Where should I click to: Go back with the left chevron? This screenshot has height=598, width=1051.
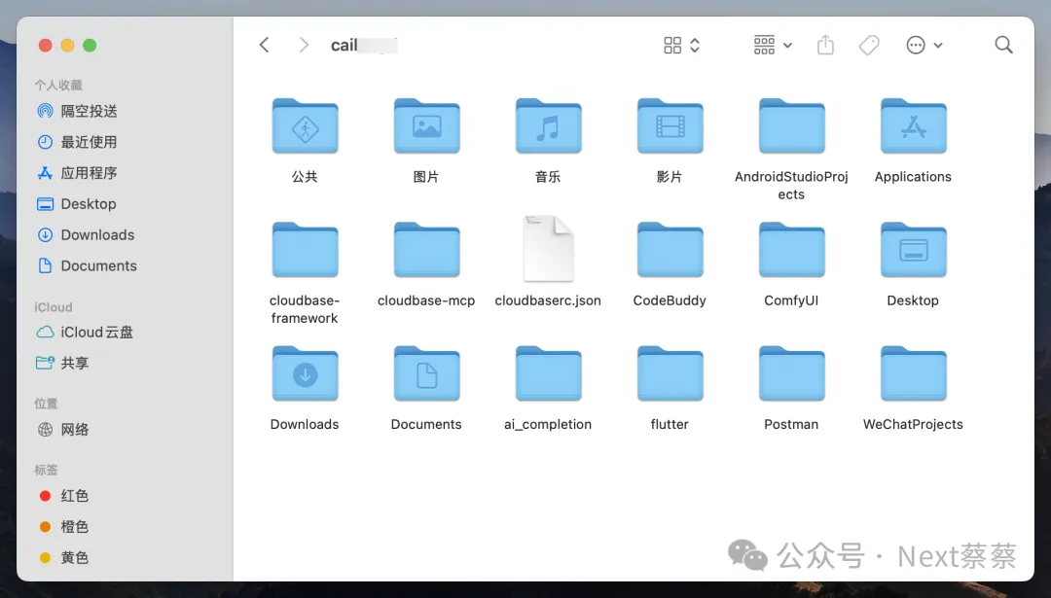264,46
